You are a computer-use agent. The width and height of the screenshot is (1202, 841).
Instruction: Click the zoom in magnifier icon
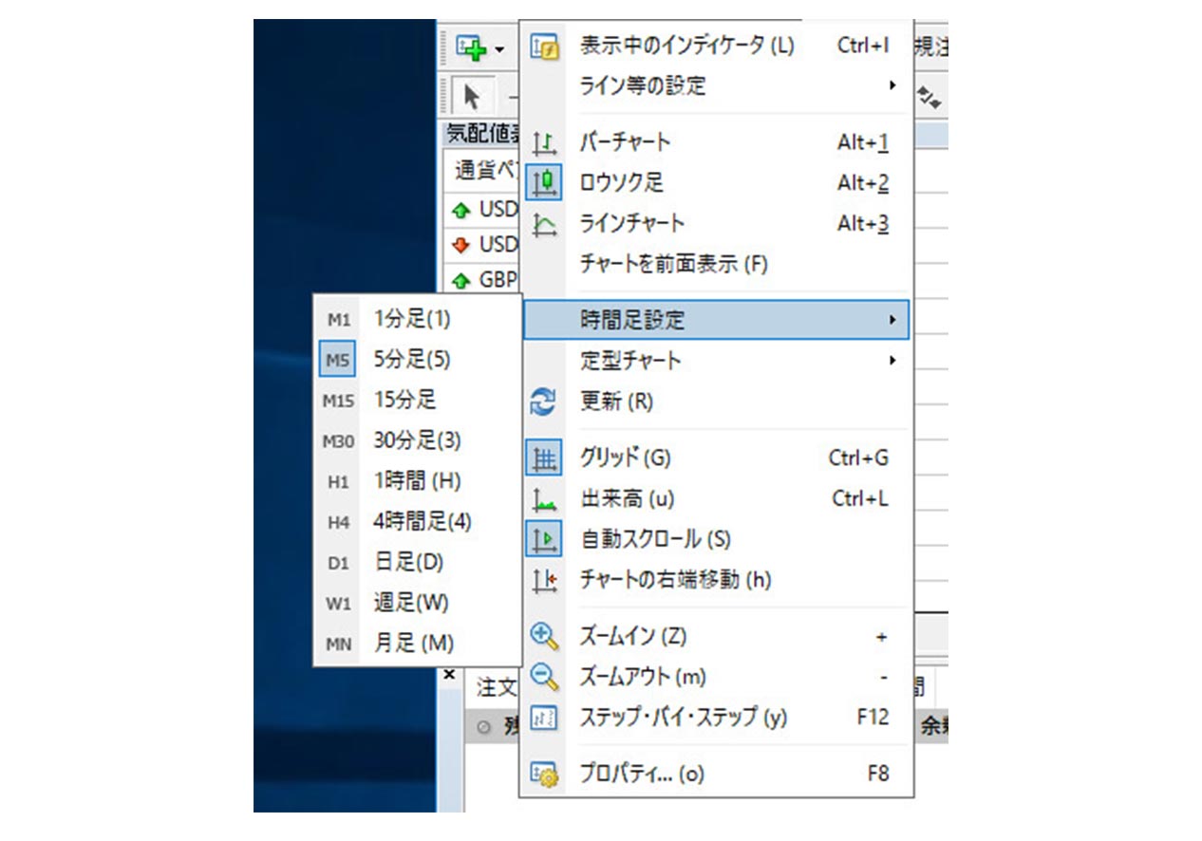(544, 636)
